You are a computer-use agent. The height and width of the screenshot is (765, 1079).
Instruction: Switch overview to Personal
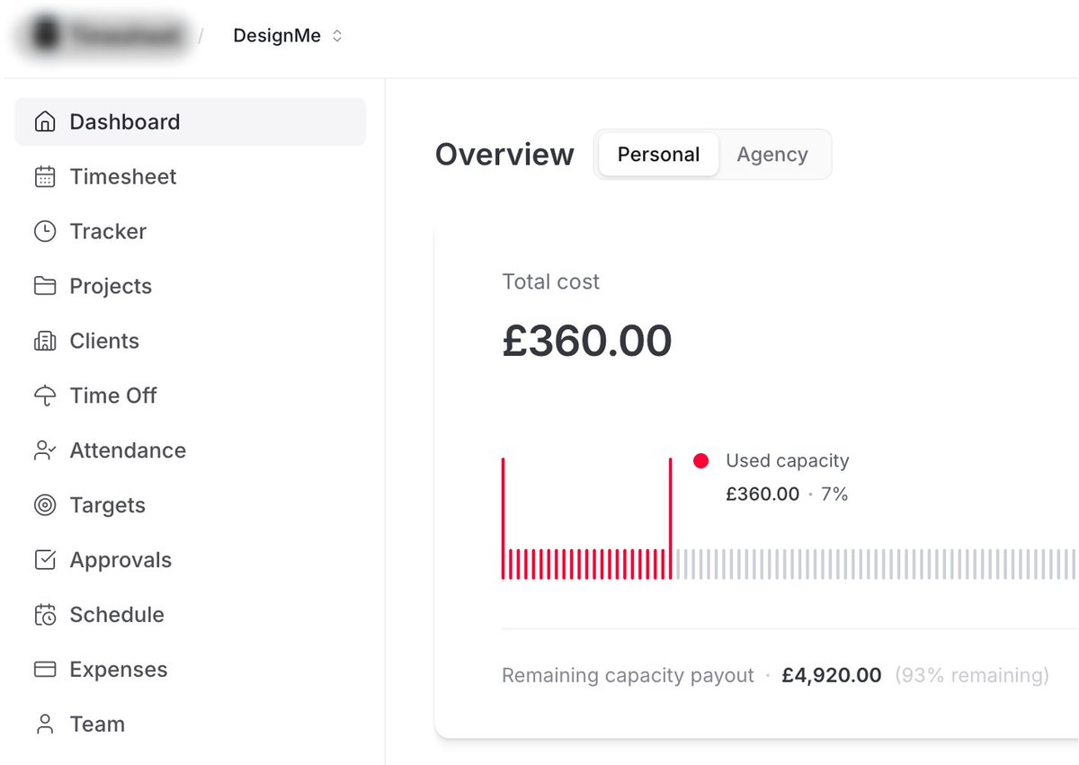tap(658, 155)
